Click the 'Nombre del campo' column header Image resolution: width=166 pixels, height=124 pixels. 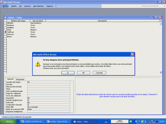coord(18,21)
